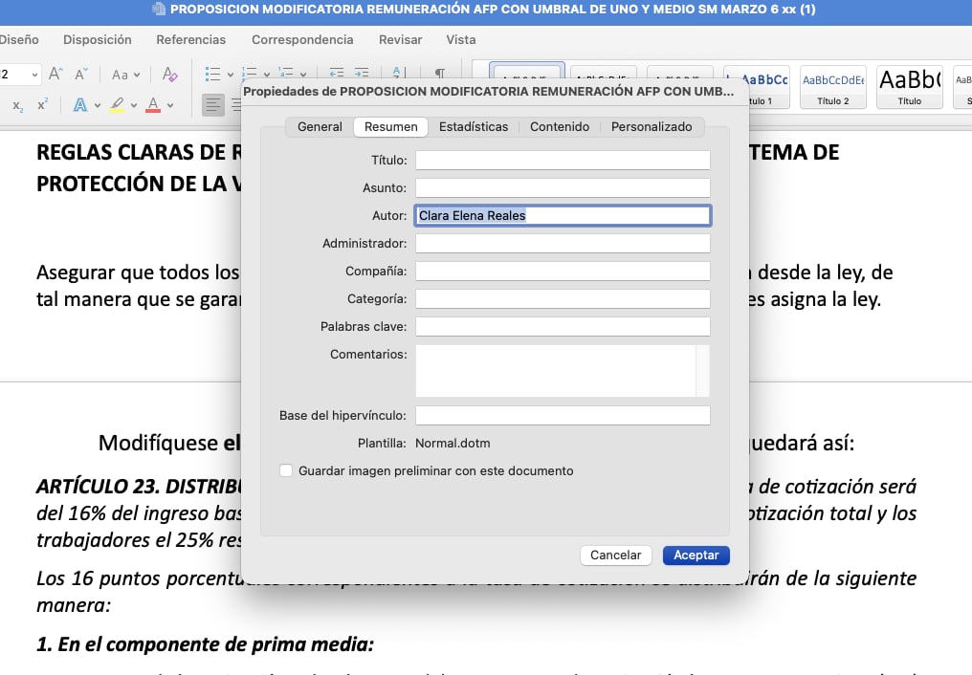Click inside the Compañía input field
Viewport: 972px width, 675px height.
coord(563,271)
